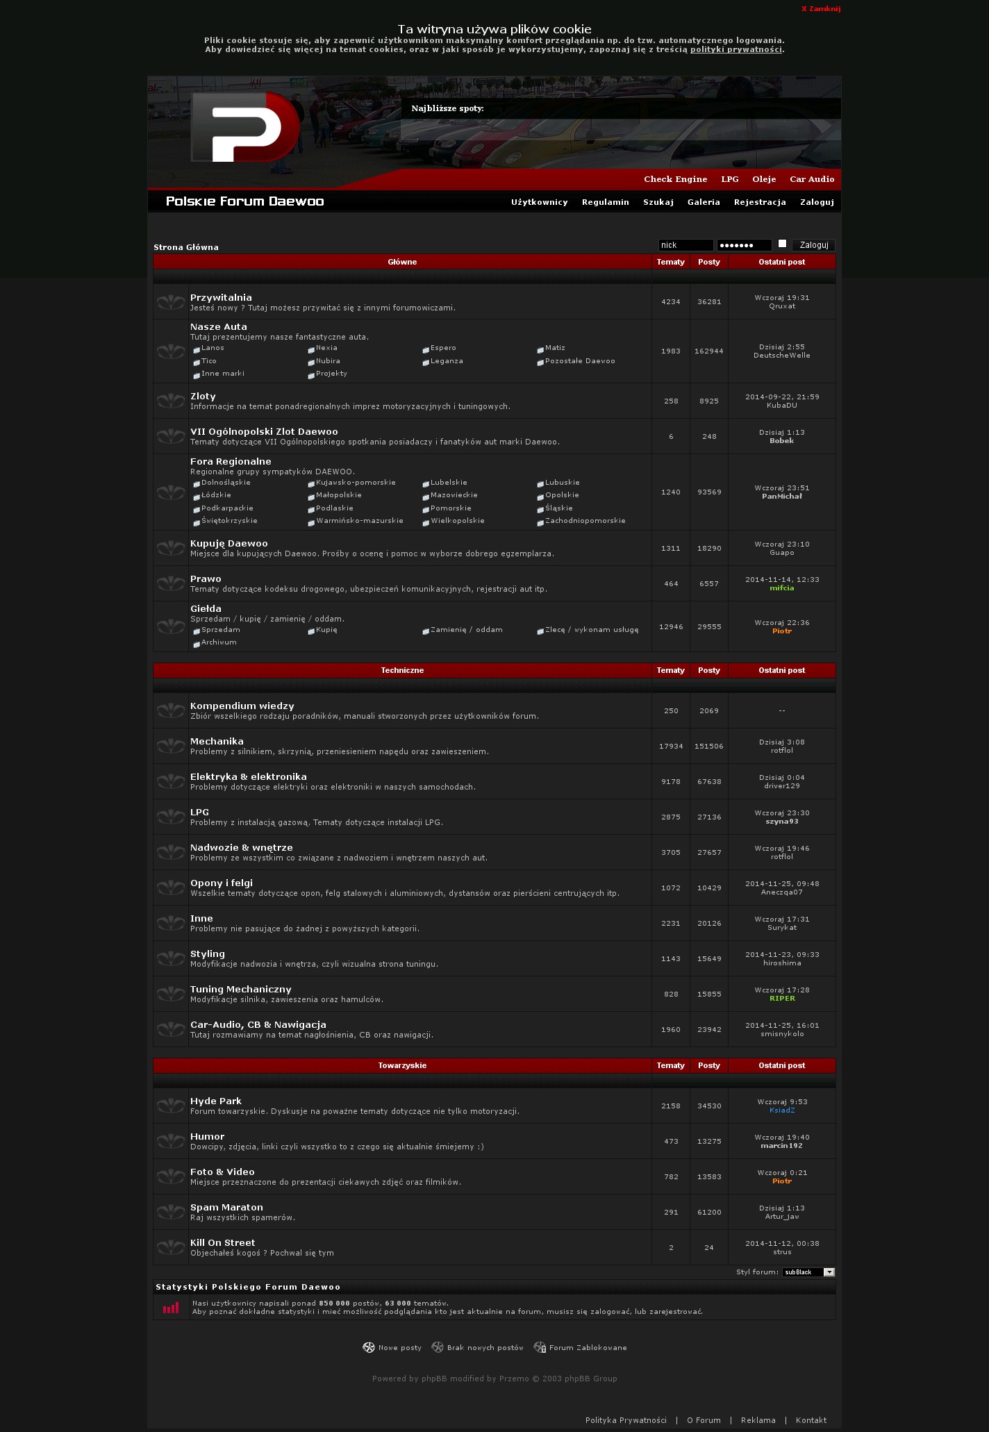Viewport: 989px width, 1432px height.
Task: Click the Forum Zablokowane lock icon
Action: 540,1347
